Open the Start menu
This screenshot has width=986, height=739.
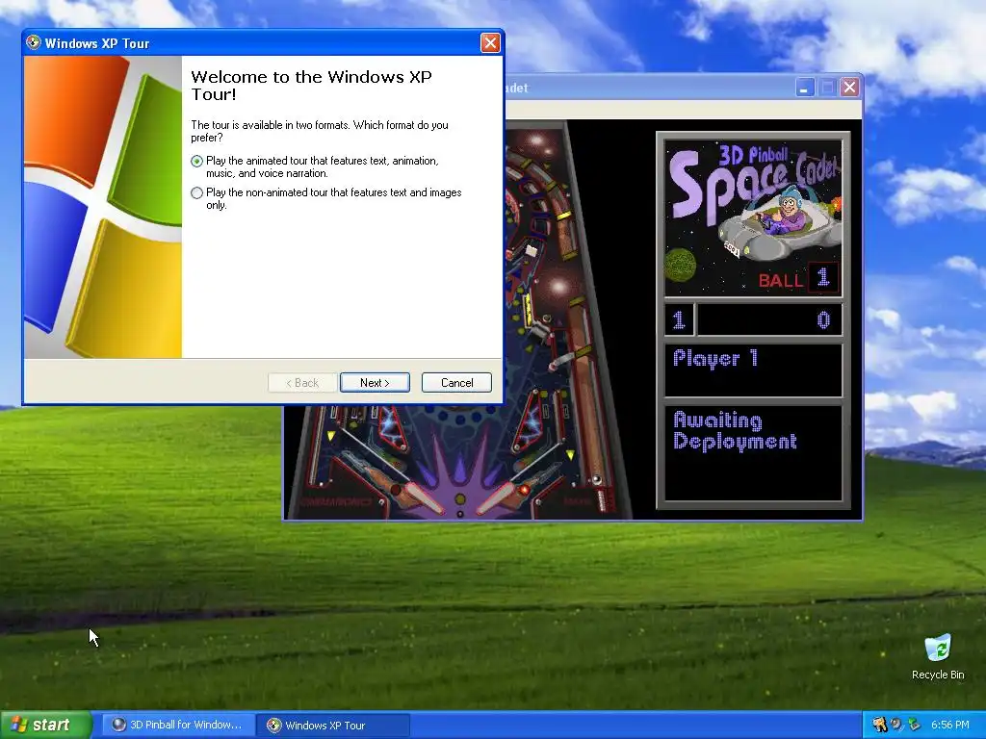pos(45,725)
